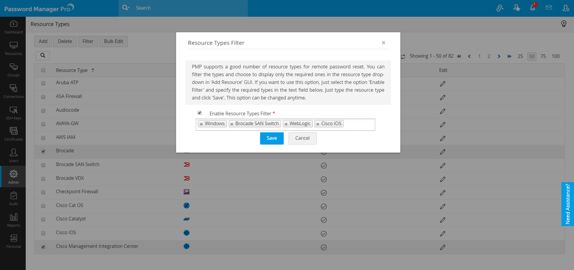Edit the Brocade SAN Switch row
This screenshot has height=270, width=574.
coord(443,166)
